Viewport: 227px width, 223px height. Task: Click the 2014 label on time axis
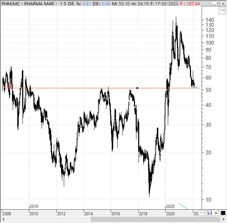tap(88, 214)
